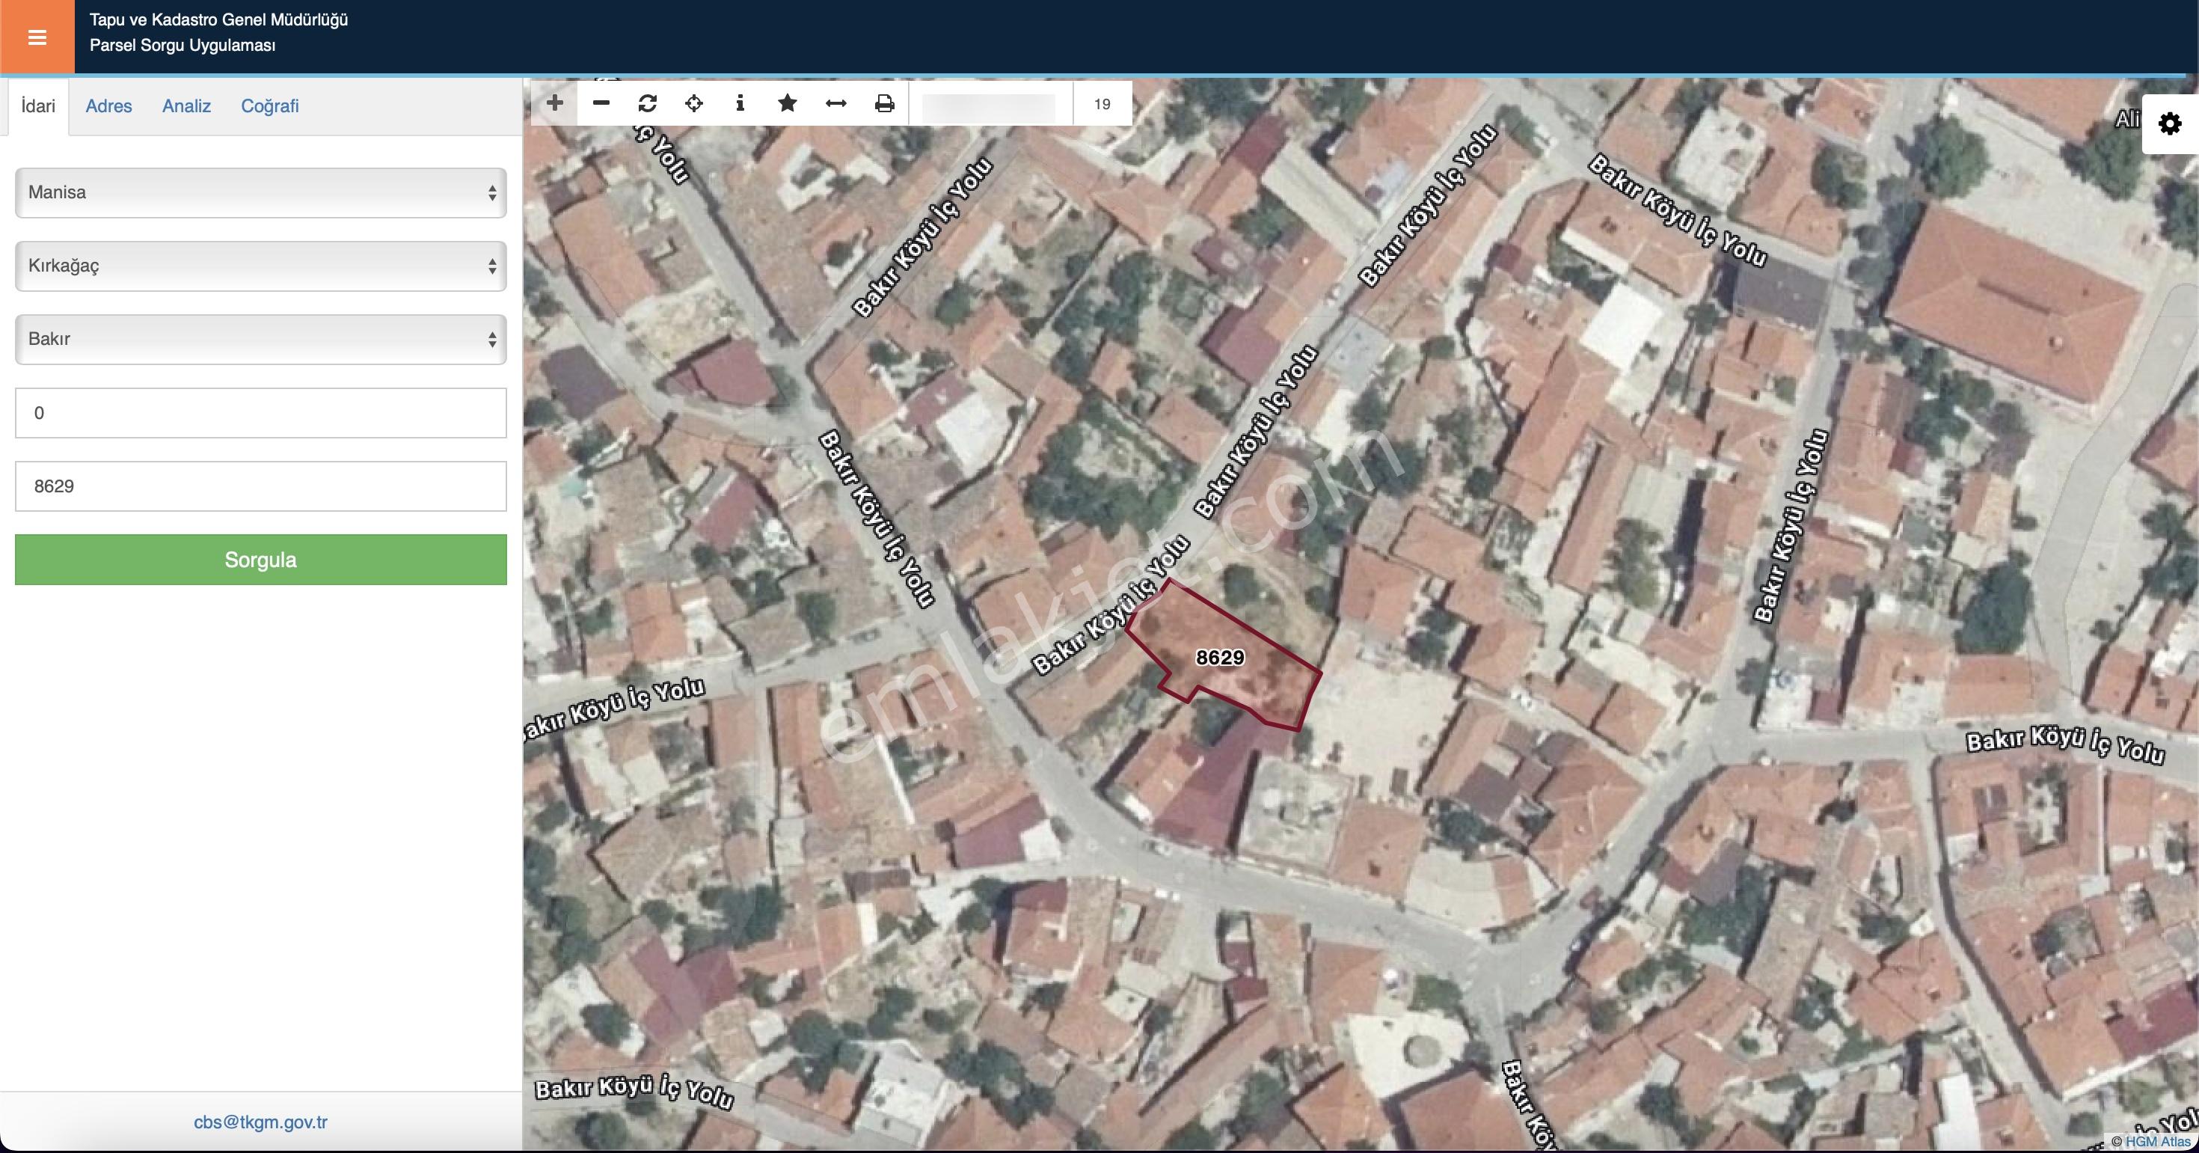Click Tapu ve Kadastro Genel Müdürlüğü heading
Screen dimensions: 2199x1153
coord(218,19)
